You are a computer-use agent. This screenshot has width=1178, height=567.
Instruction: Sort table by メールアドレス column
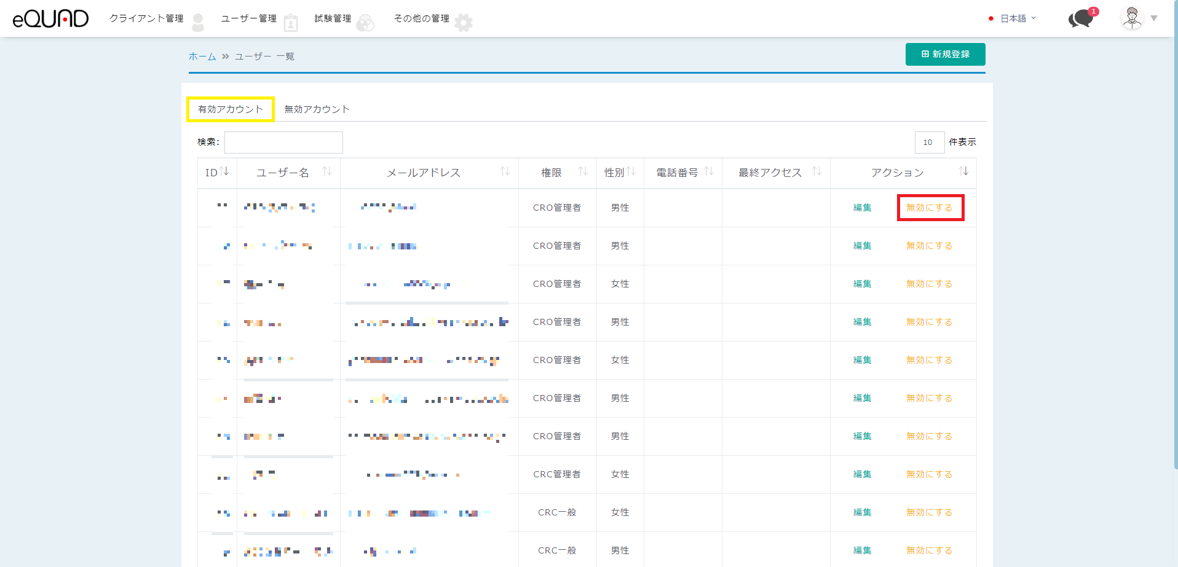[x=505, y=171]
